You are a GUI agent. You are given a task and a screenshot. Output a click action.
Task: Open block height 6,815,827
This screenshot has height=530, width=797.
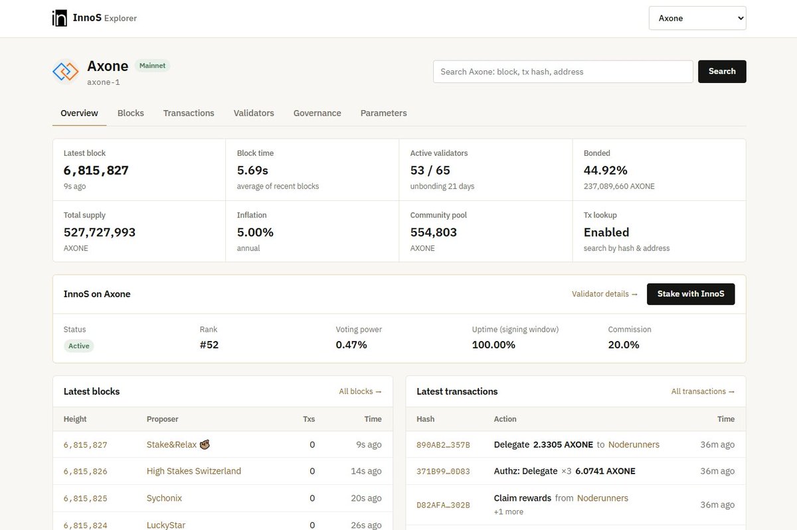[x=86, y=445]
